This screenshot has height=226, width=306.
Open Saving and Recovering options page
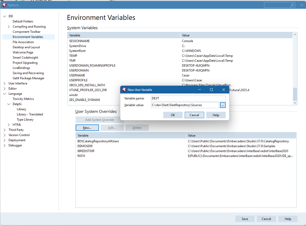point(28,73)
